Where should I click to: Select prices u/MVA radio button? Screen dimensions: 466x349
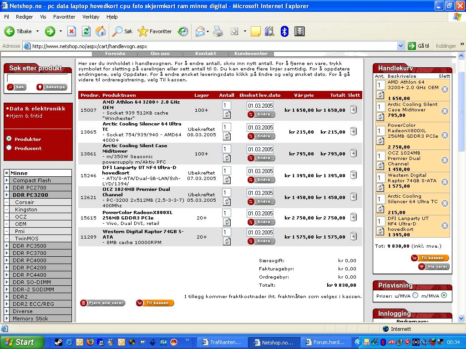tap(415, 295)
